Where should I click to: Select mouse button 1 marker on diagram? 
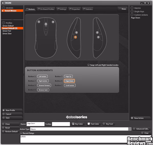click(39, 22)
